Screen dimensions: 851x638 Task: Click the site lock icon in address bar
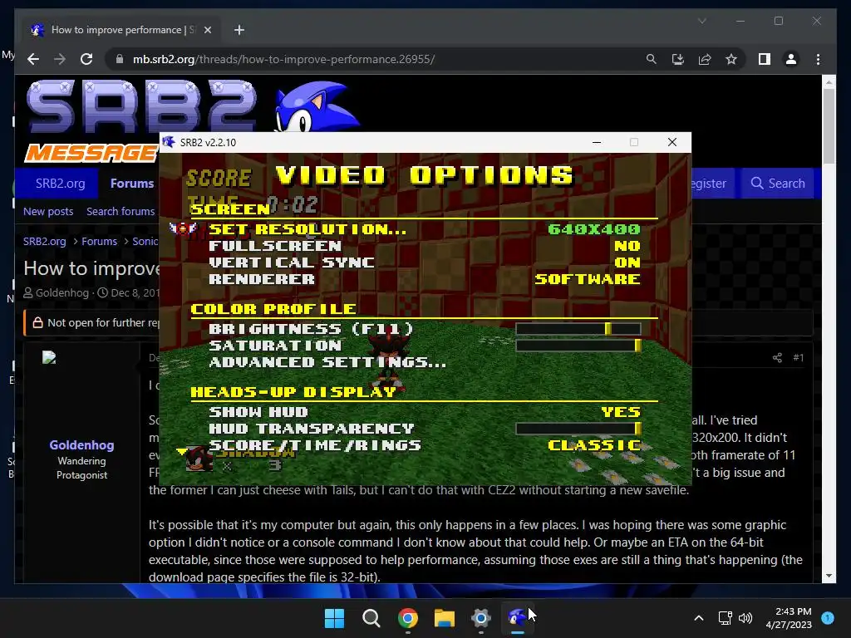[x=120, y=59]
